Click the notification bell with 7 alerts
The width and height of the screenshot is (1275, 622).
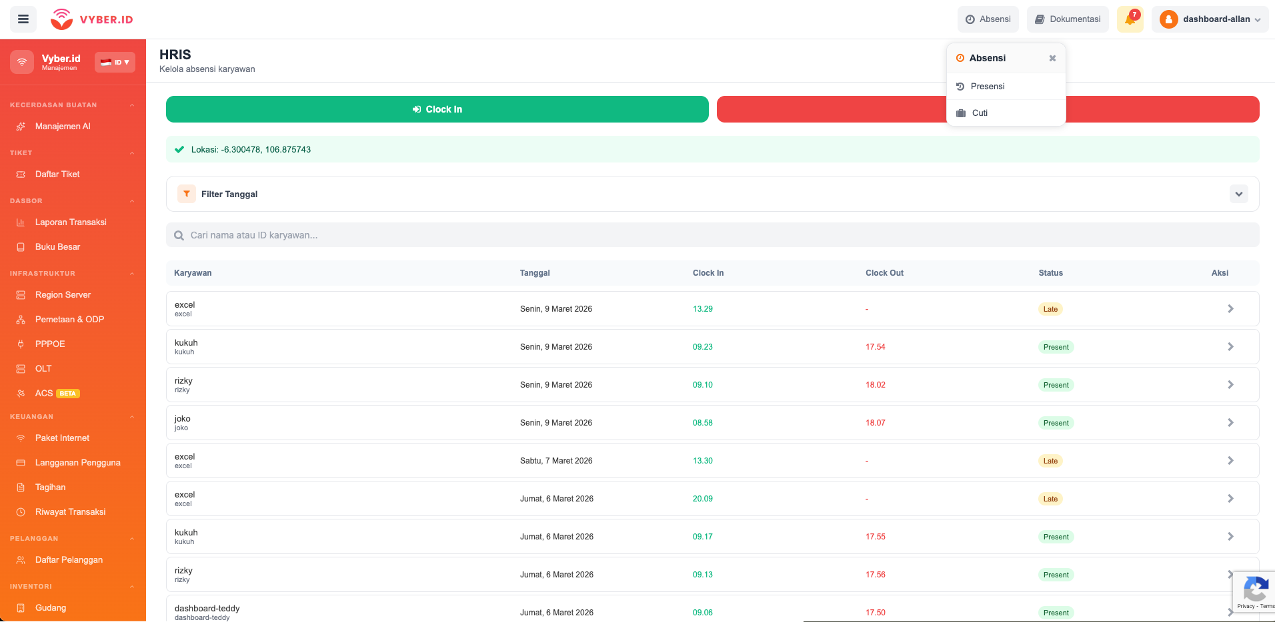(1130, 19)
